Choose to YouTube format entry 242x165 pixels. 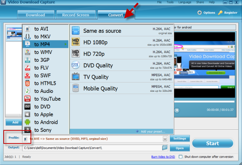46,99
